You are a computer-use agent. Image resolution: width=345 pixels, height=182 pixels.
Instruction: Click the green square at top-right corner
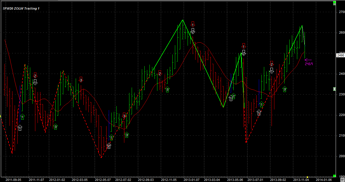tap(334, 2)
